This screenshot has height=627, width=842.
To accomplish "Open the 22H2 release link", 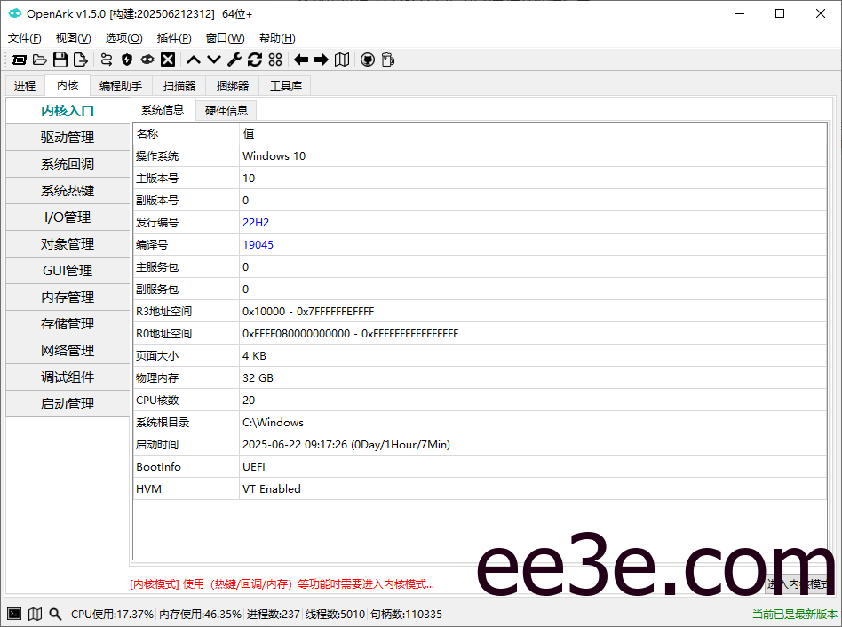I will pos(258,222).
